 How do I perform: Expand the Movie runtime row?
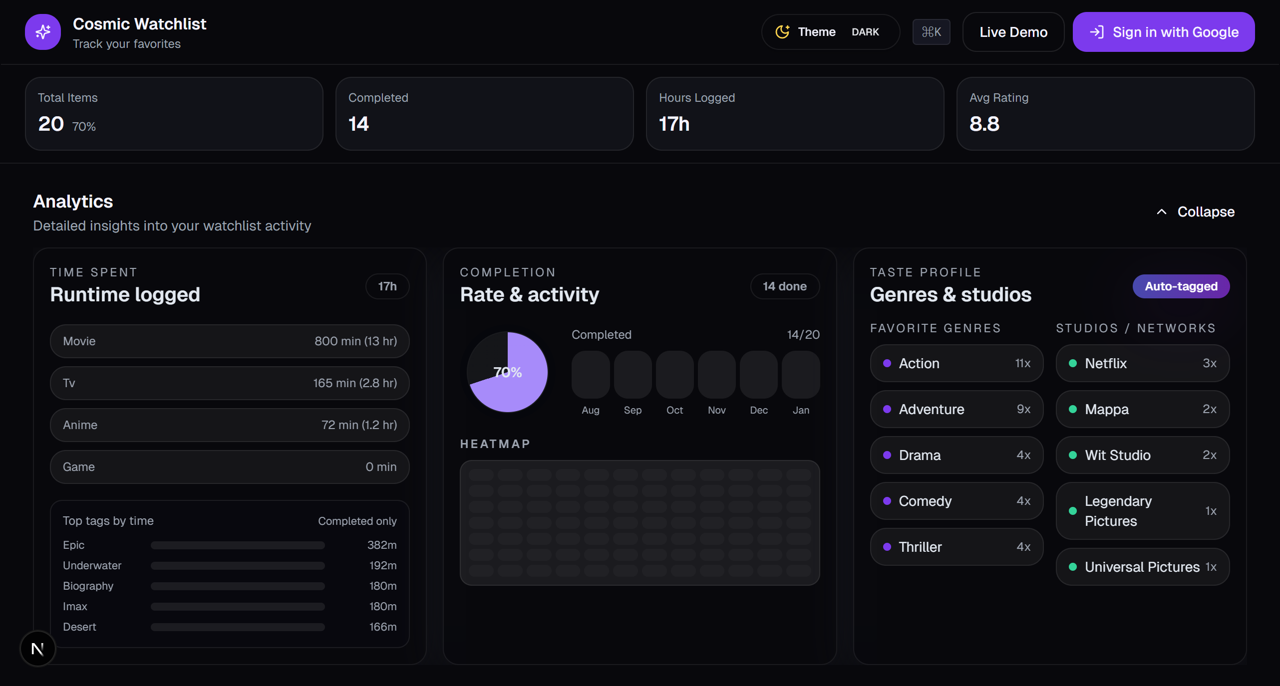pos(229,341)
